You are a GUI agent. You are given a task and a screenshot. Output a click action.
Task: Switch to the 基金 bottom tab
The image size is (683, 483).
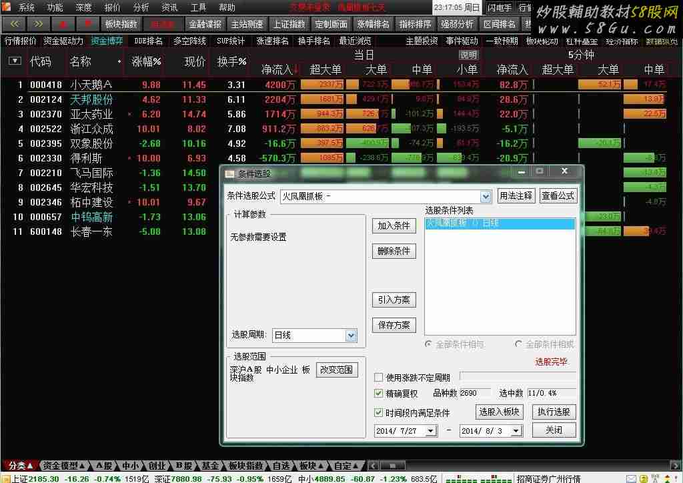tap(210, 466)
